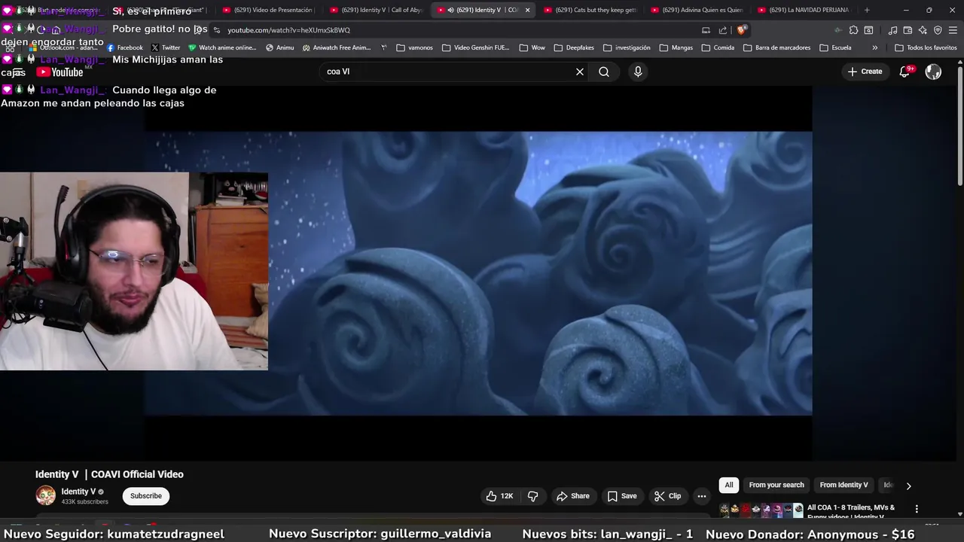
Task: Open the Aniwatch Free Anime bookmark
Action: pyautogui.click(x=337, y=47)
